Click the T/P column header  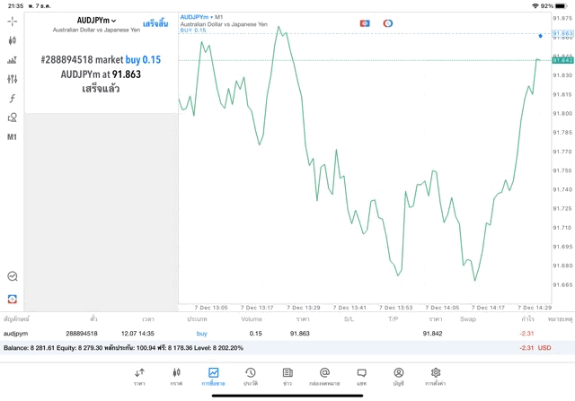(x=394, y=319)
